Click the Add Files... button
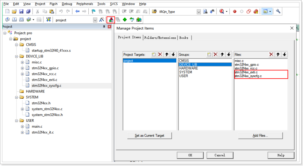The width and height of the screenshot is (303, 166). 260,136
